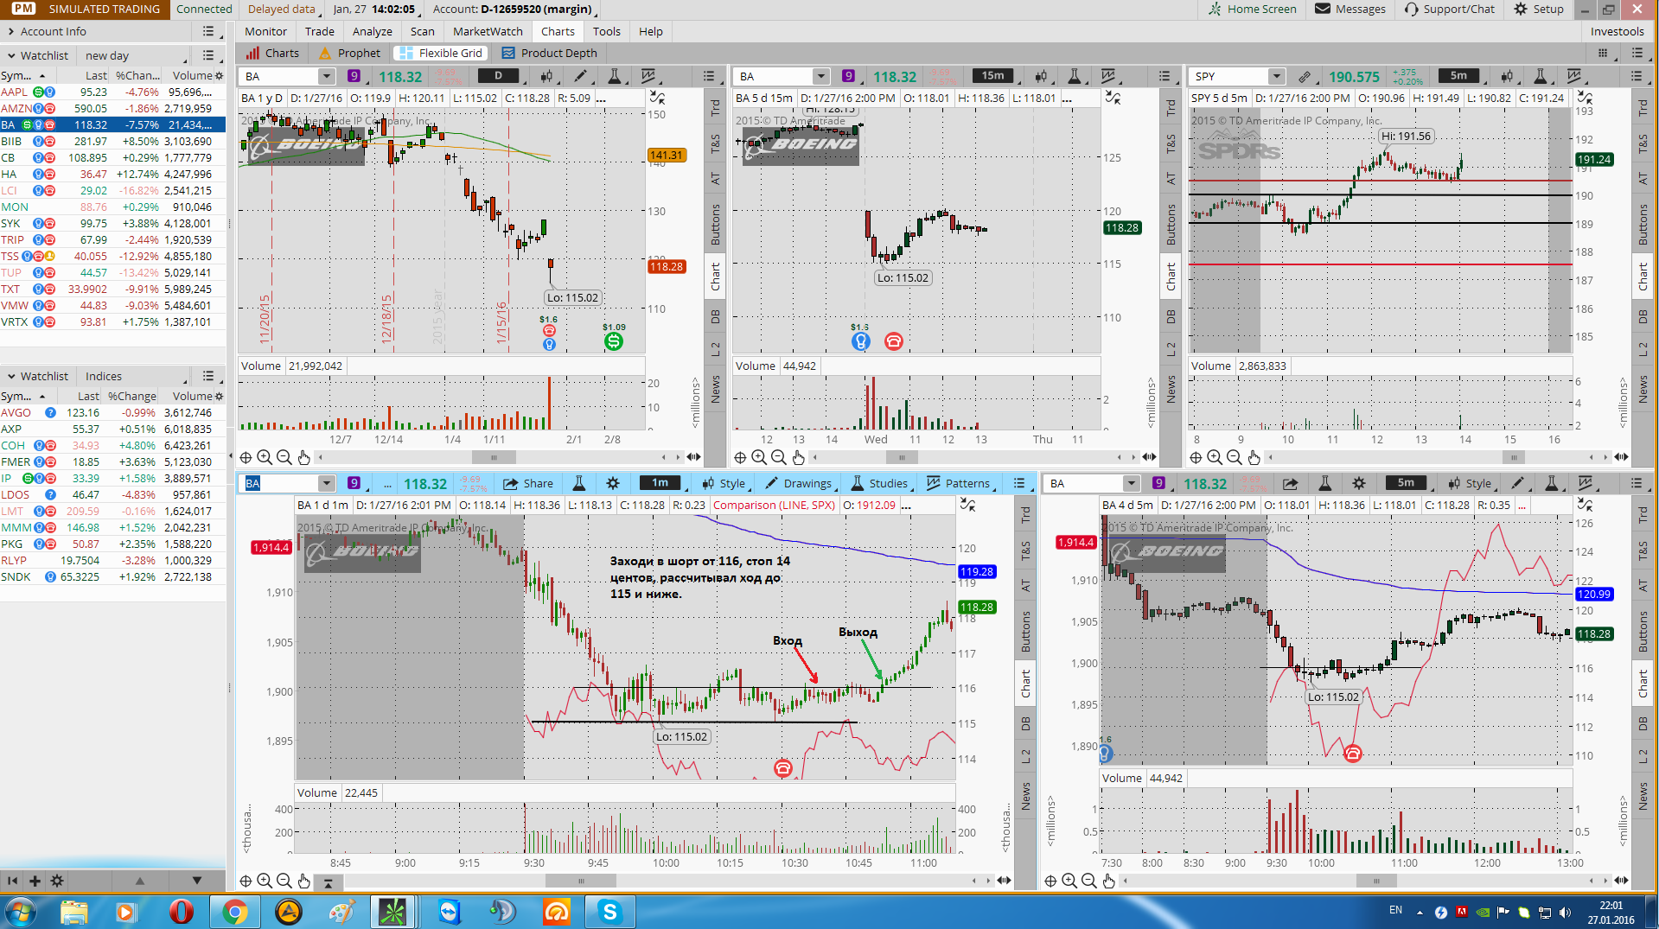
Task: Zoom in on the SPY chart
Action: (1215, 458)
